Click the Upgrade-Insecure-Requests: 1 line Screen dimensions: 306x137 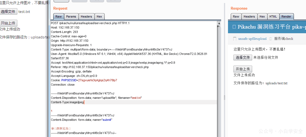[71, 45]
